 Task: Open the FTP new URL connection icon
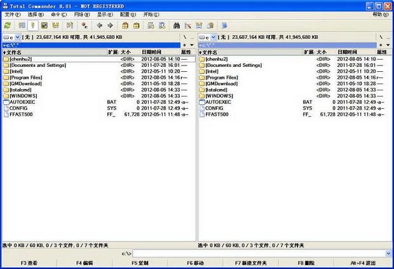[x=162, y=25]
